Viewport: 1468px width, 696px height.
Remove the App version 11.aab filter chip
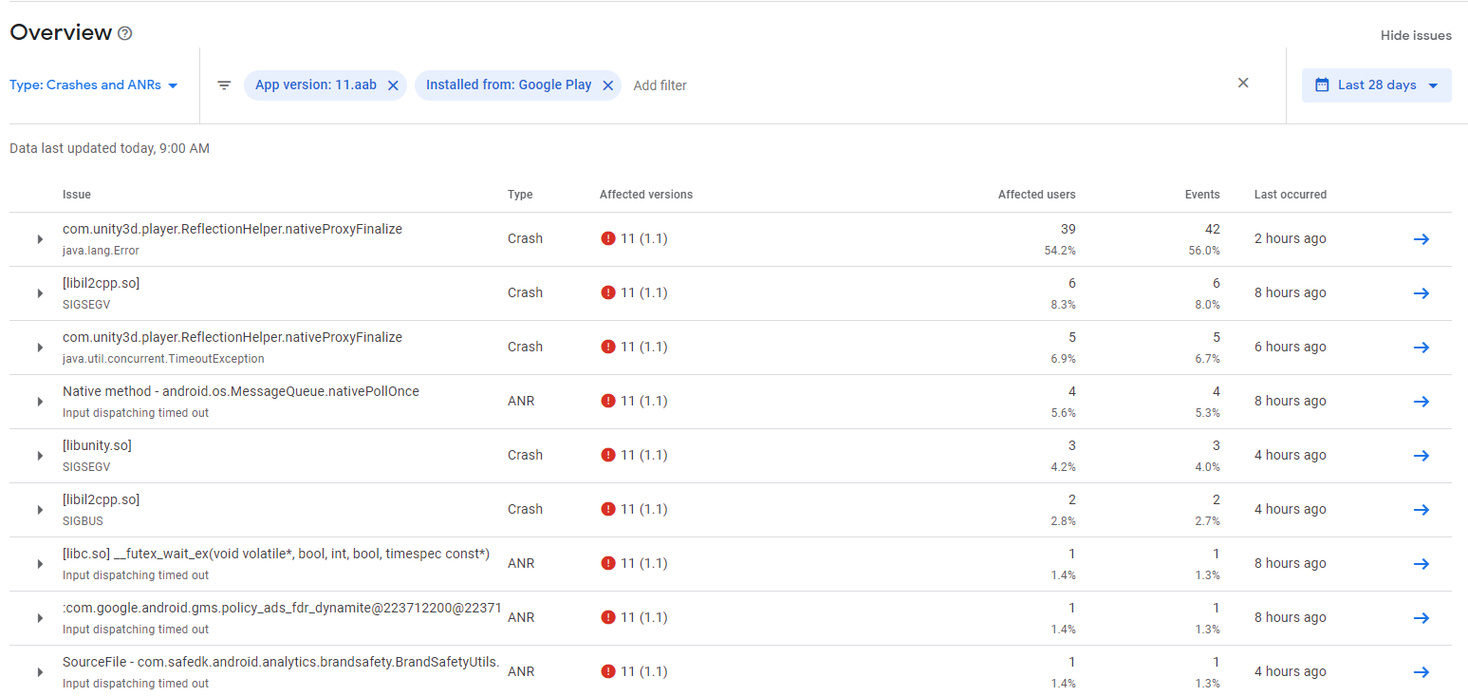pos(393,85)
